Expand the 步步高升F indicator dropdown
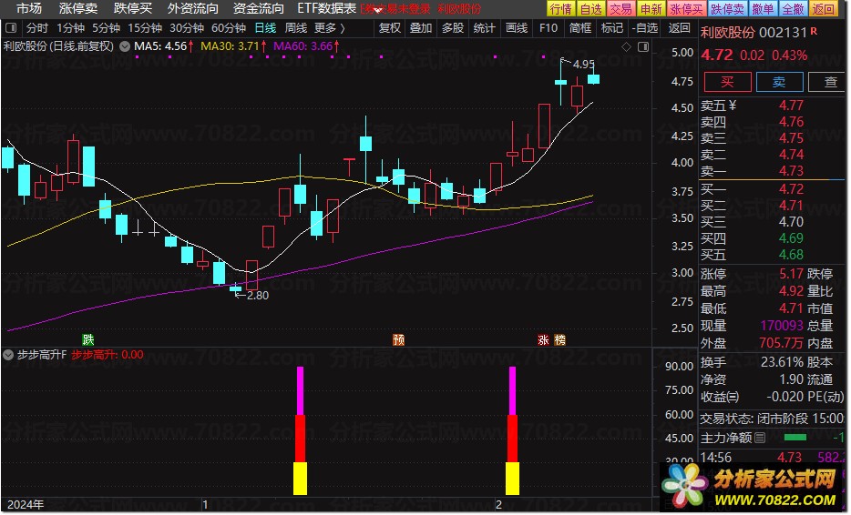This screenshot has width=851, height=515. (x=8, y=355)
